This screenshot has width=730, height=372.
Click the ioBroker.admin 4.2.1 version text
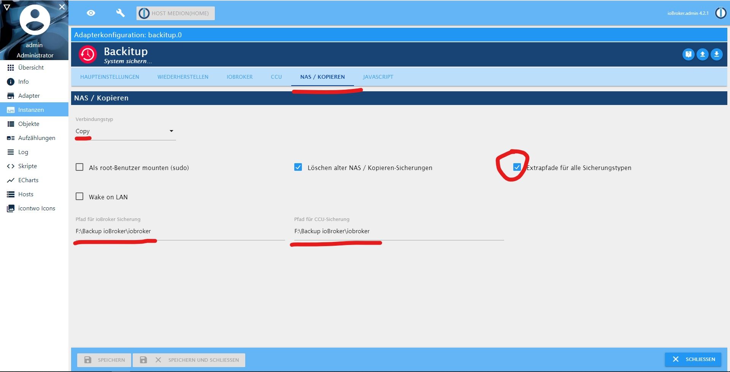[x=688, y=13]
